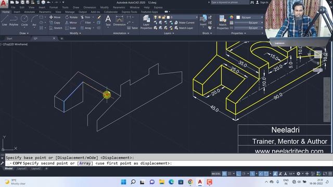333x187 pixels.
Task: Toggle MODEL space button in status bar
Action: pos(216,173)
